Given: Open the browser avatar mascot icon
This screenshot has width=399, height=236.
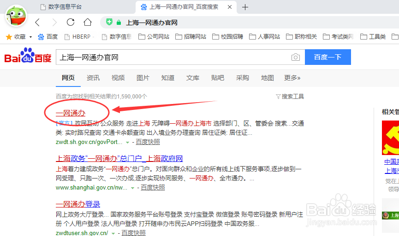Looking at the screenshot, I should click(16, 16).
